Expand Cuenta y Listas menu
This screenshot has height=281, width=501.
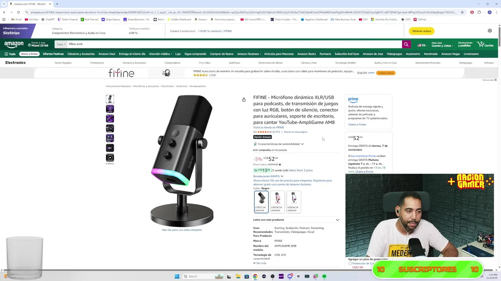[x=442, y=44]
